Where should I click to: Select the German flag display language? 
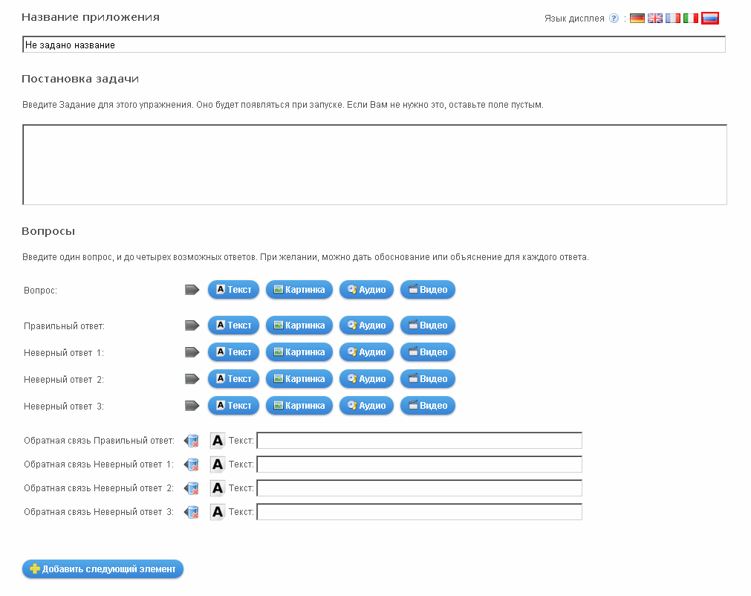(637, 18)
